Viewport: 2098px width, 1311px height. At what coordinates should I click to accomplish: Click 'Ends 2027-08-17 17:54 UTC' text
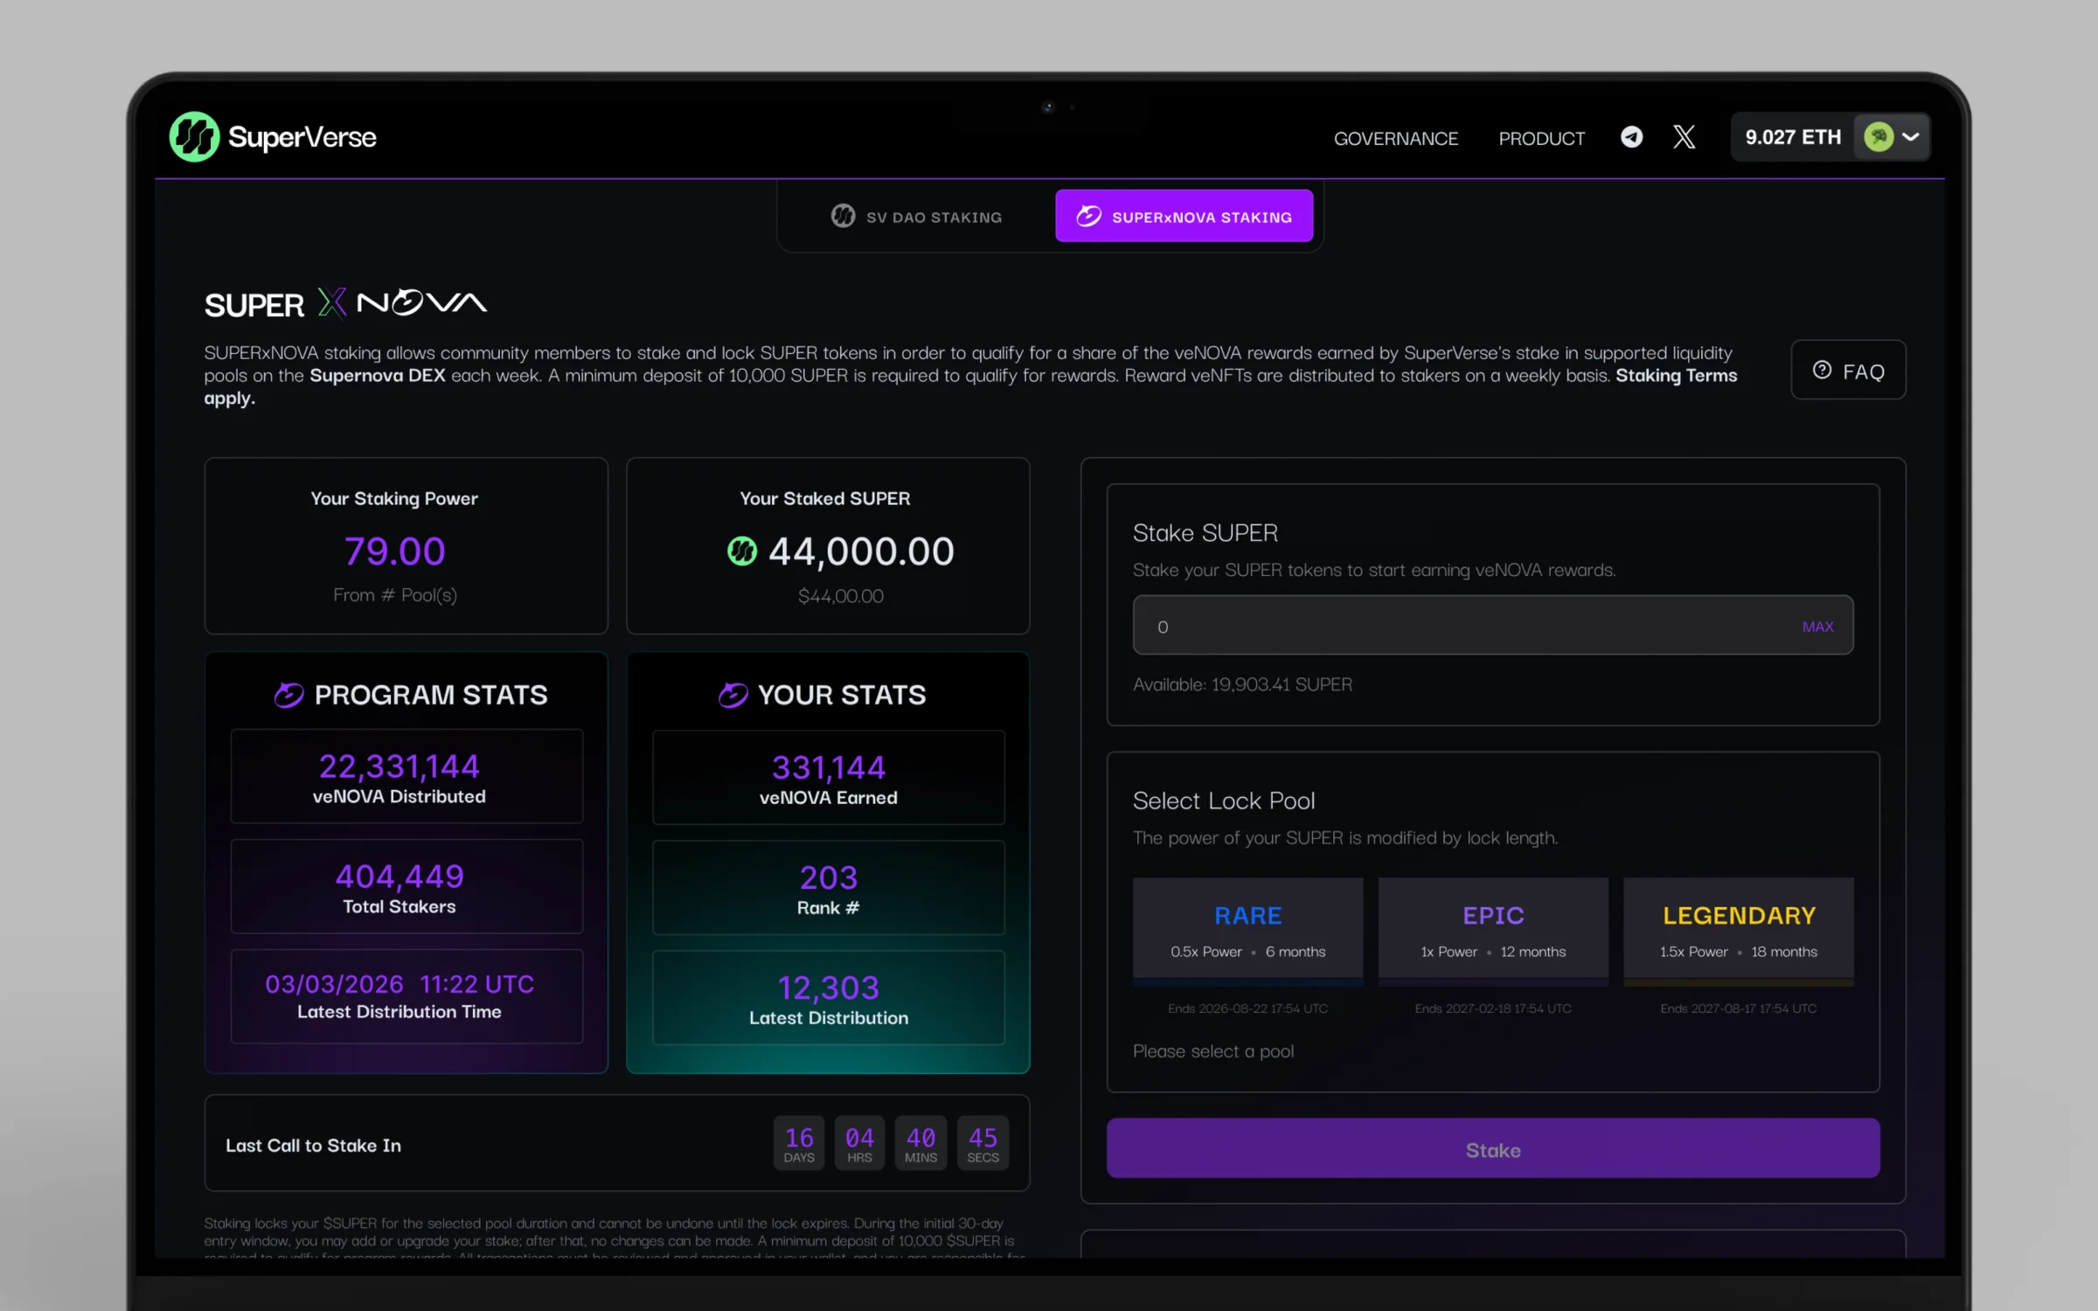pyautogui.click(x=1738, y=1009)
